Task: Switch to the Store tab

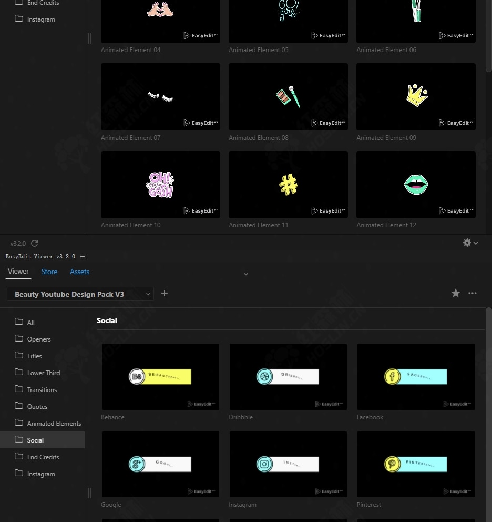Action: [x=49, y=272]
